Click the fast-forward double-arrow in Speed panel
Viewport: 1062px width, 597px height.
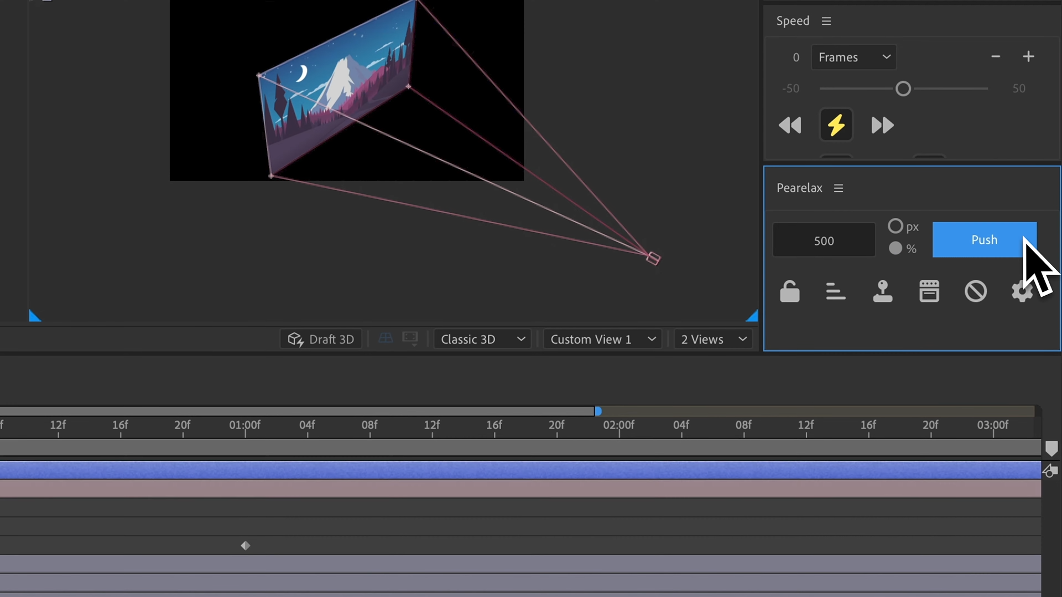(x=882, y=125)
